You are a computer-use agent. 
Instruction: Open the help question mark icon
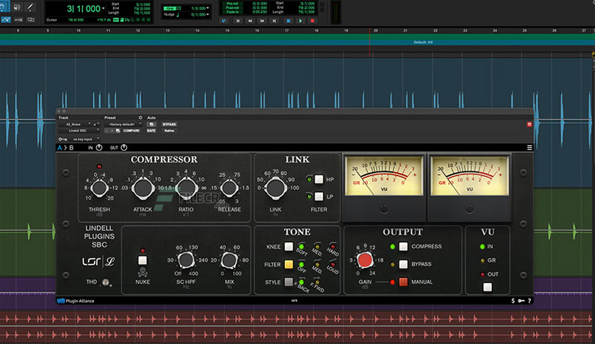pyautogui.click(x=530, y=301)
